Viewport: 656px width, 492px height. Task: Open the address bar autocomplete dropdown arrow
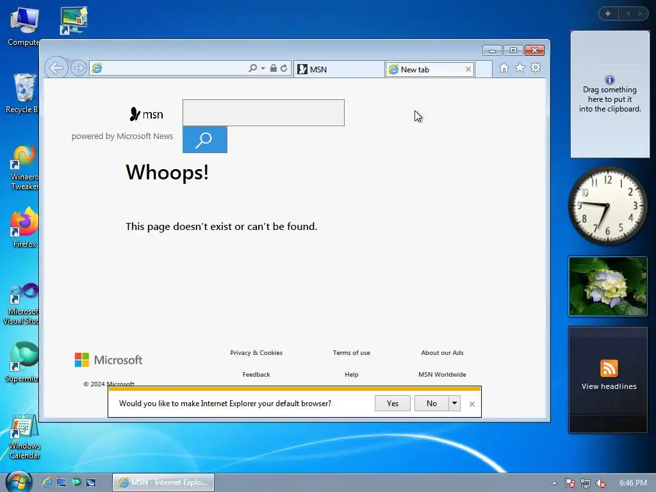(x=263, y=68)
